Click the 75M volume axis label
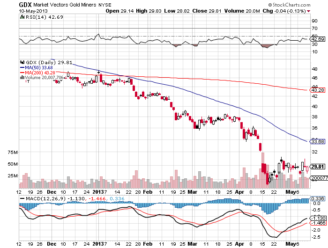This screenshot has height=248, width=328. (13, 153)
